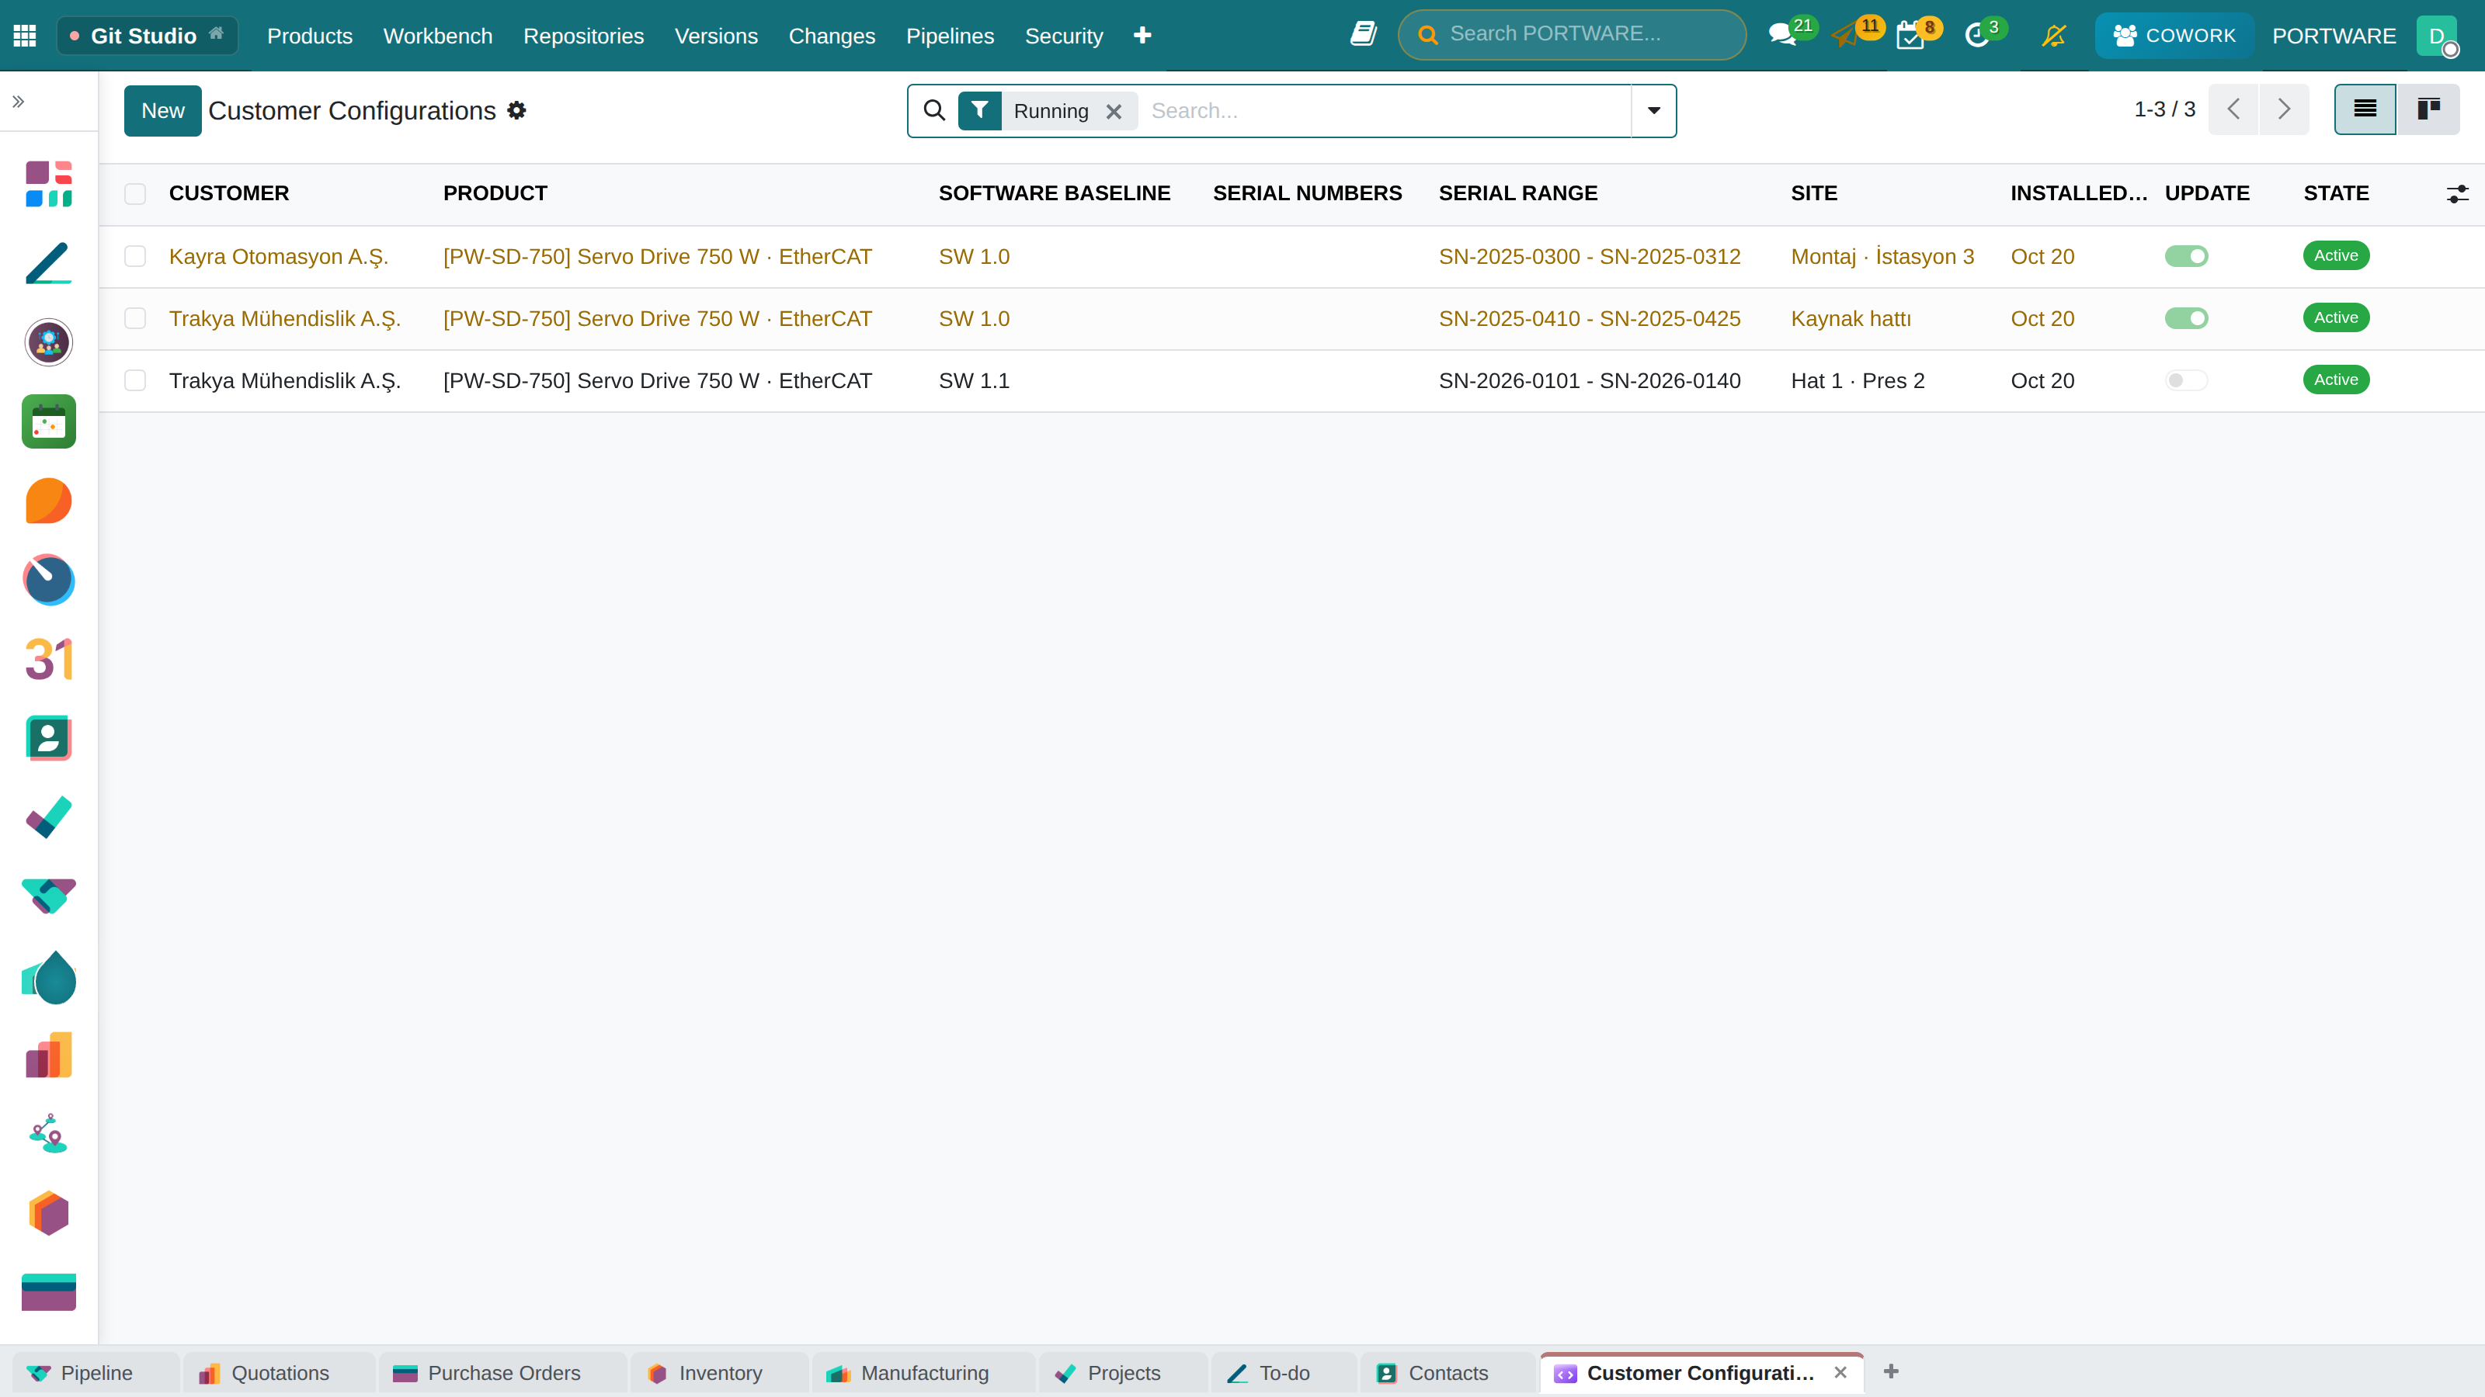Expand the search options dropdown arrow
The image size is (2485, 1397).
pos(1653,111)
